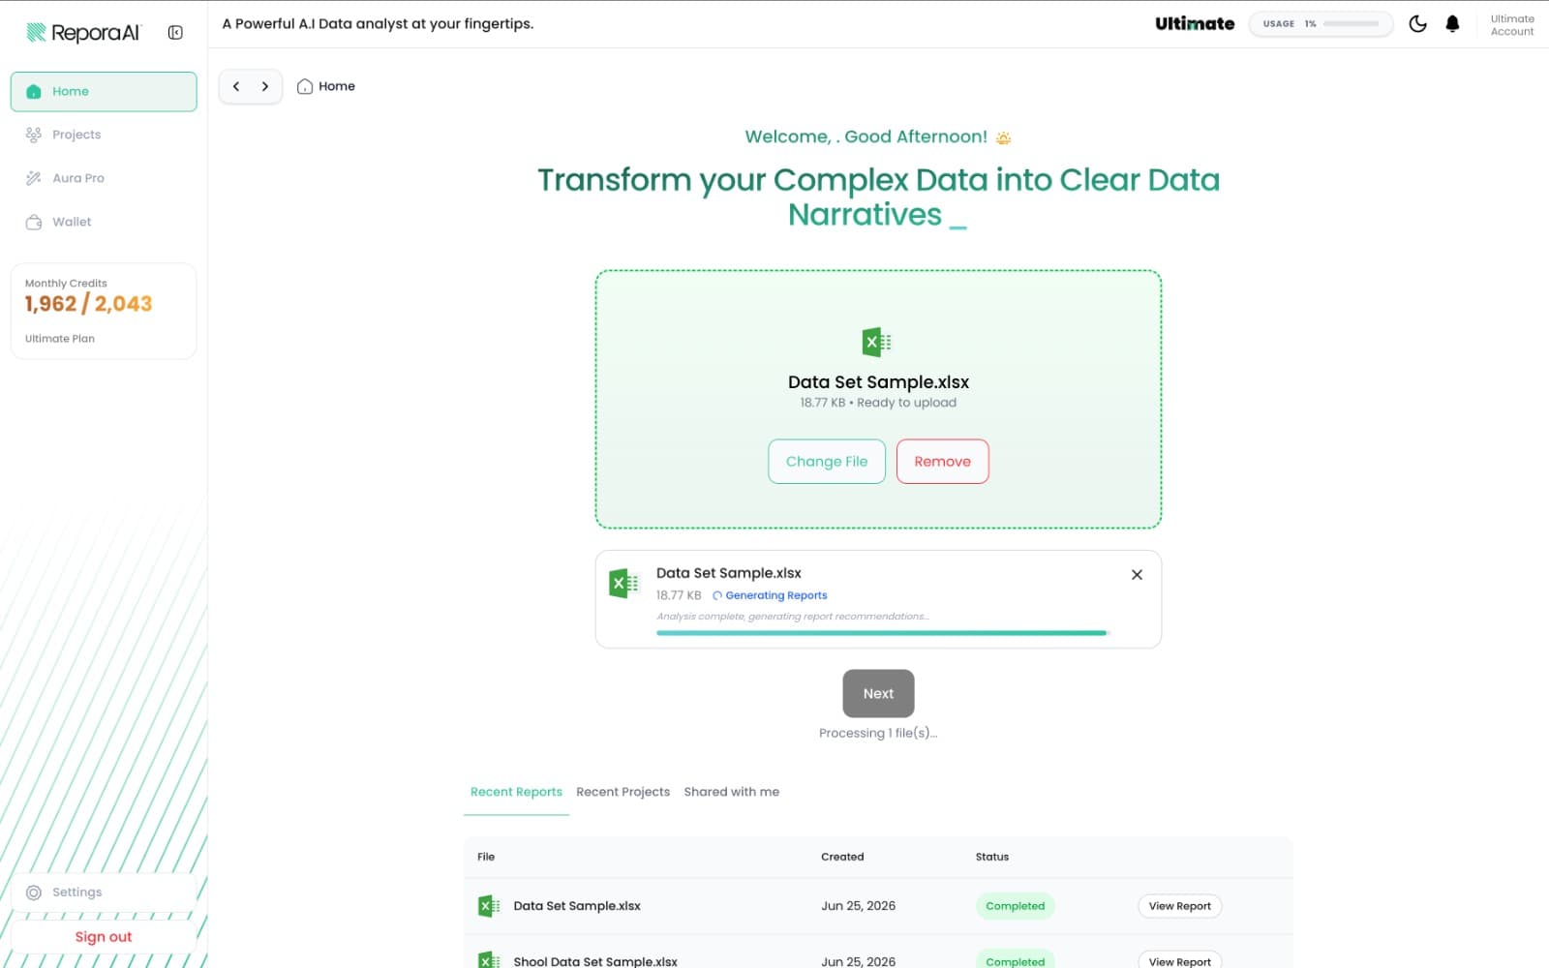Viewport: 1549px width, 968px height.
Task: Collapse the sidebar panel icon
Action: [x=175, y=33]
